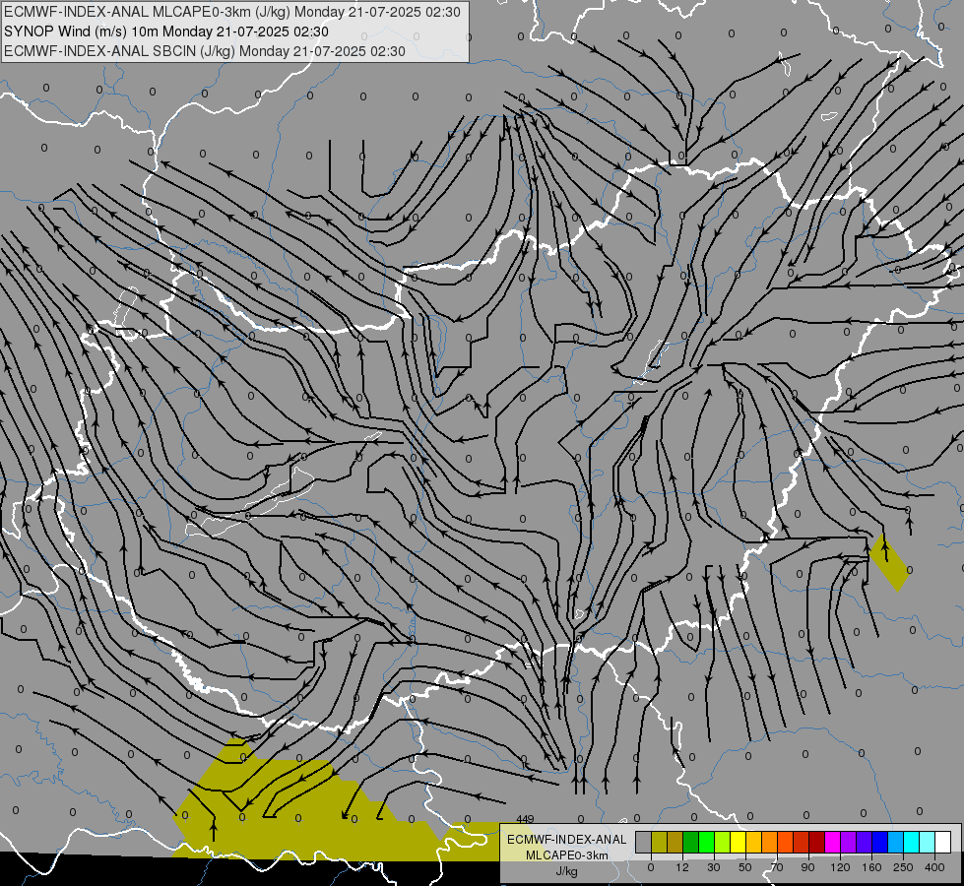Click legend tick label 120
The image size is (964, 886).
(841, 867)
